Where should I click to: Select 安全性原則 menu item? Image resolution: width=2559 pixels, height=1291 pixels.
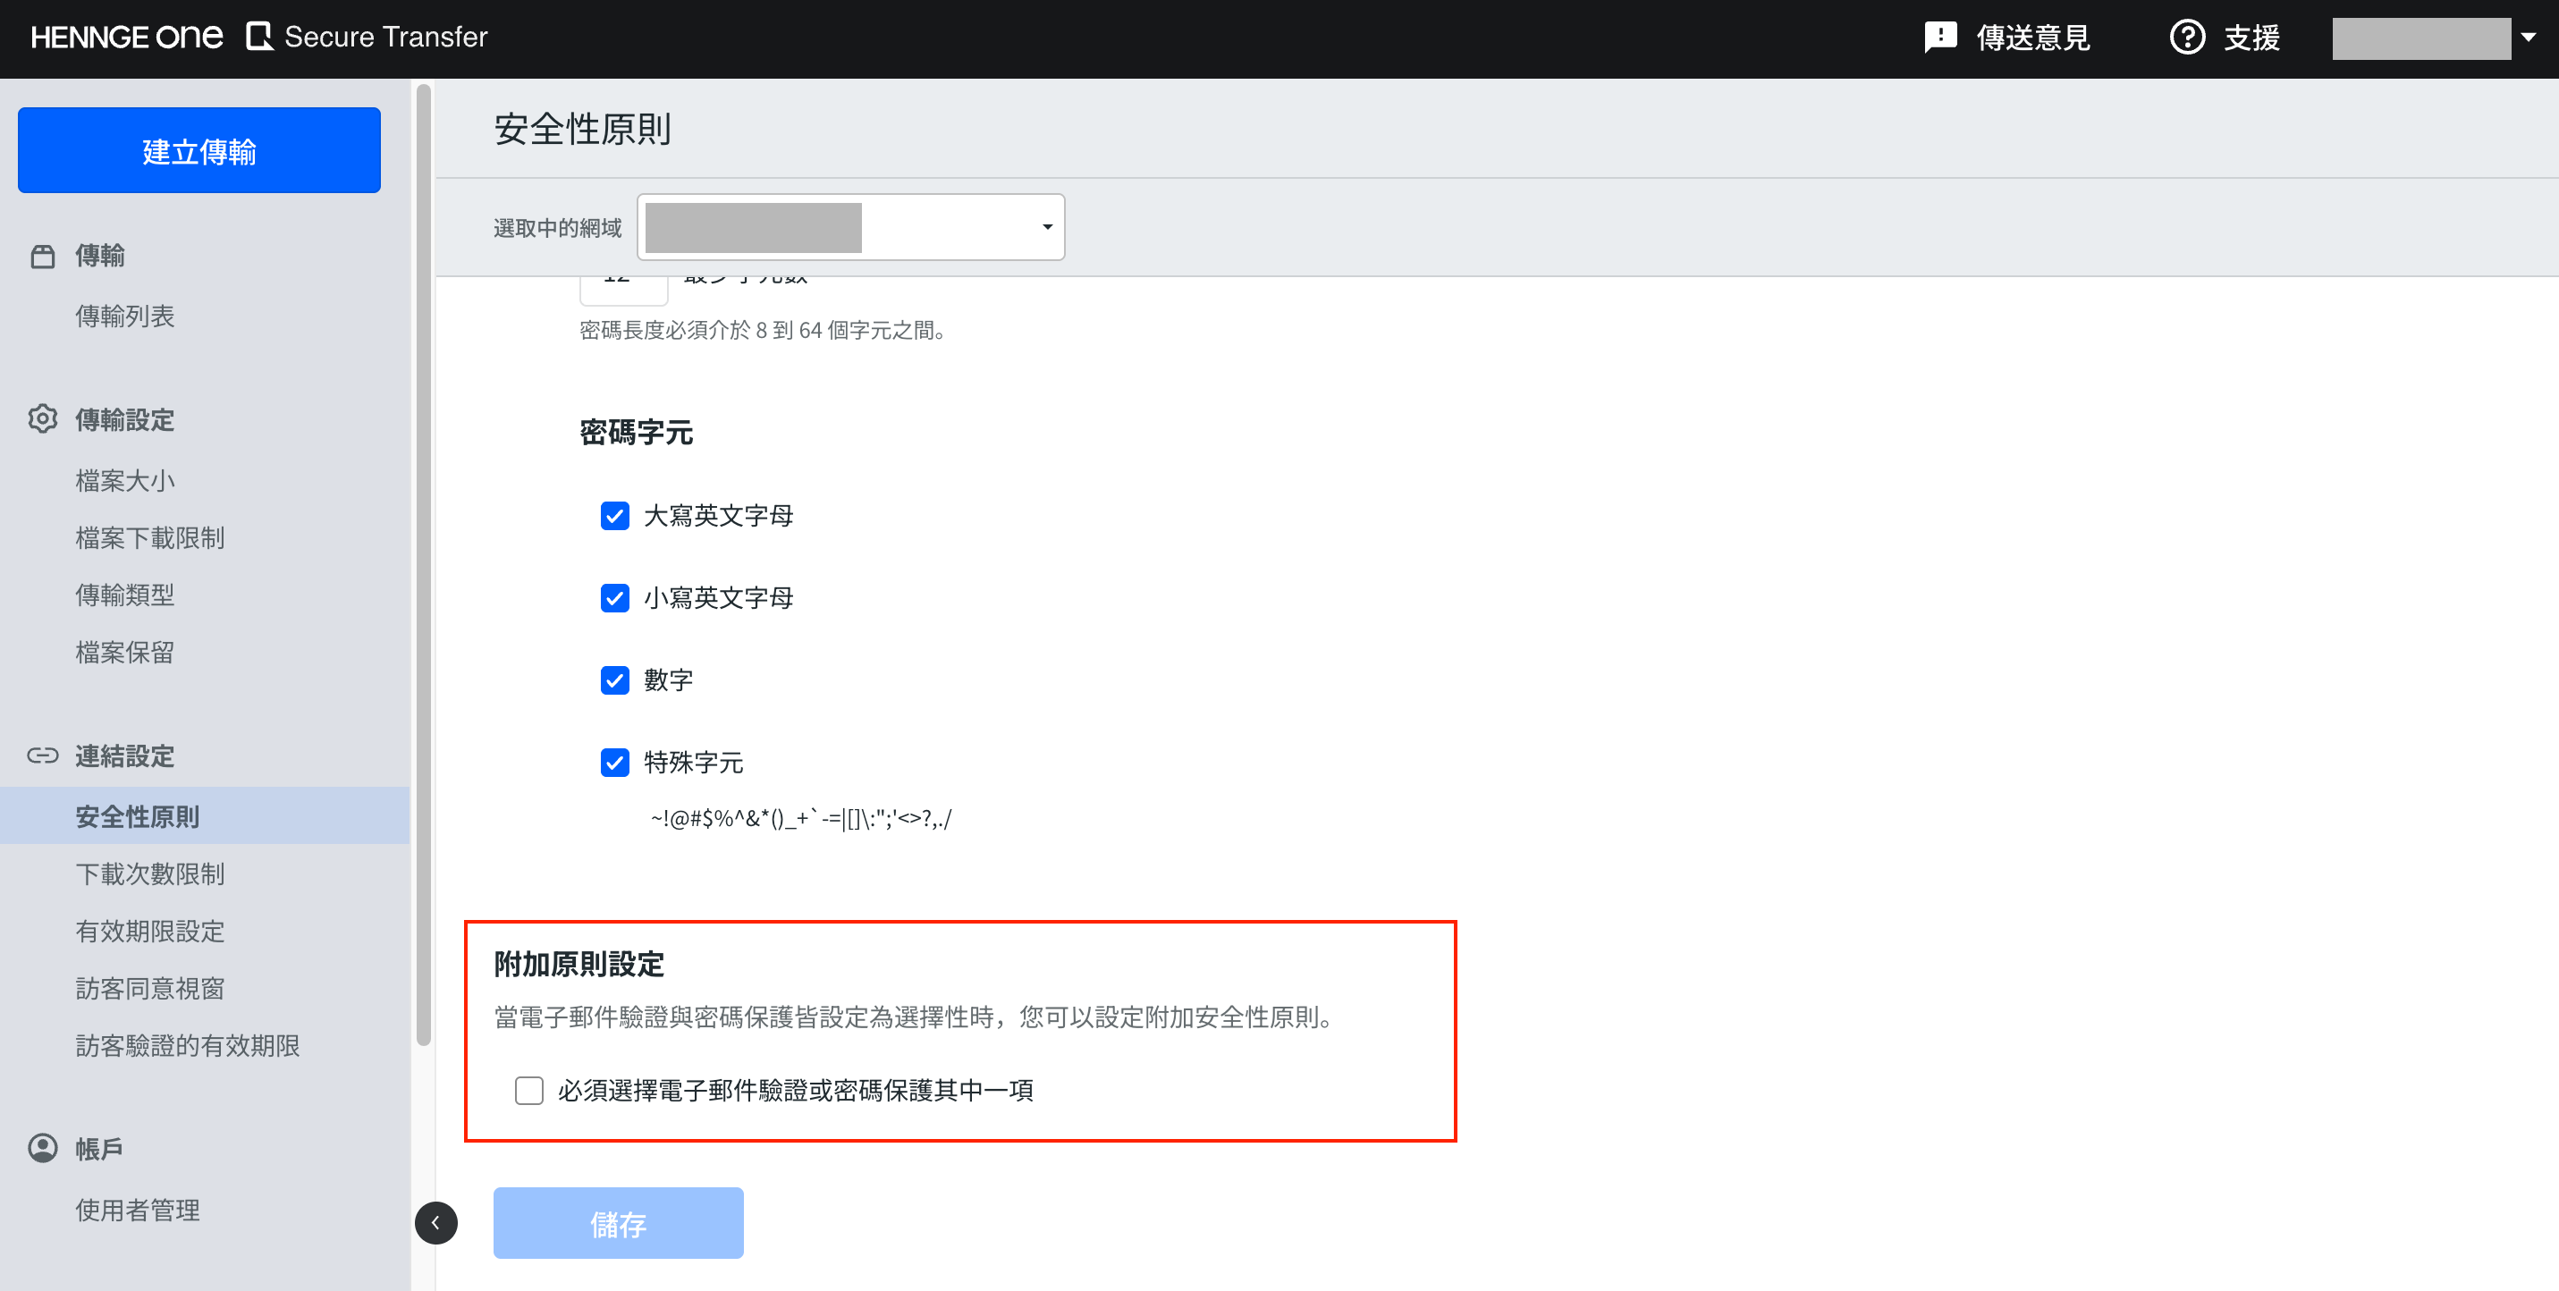[x=205, y=816]
